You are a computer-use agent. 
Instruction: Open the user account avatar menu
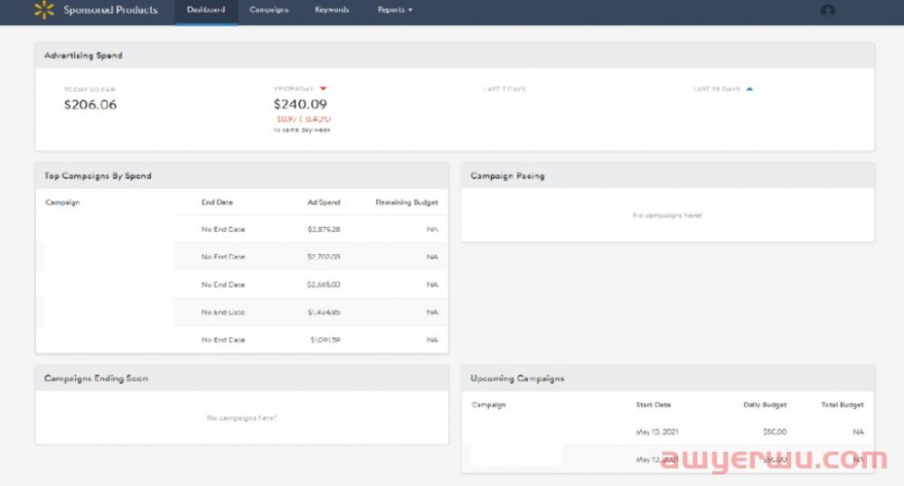click(828, 10)
